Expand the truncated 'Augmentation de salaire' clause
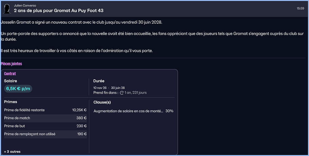Image resolution: width=309 pixels, height=156 pixels. [128, 111]
